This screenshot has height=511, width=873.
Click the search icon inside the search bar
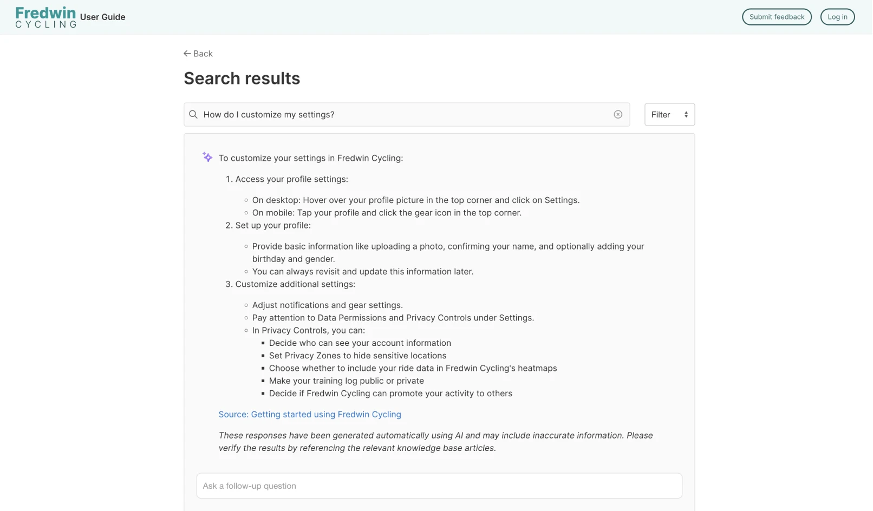tap(193, 114)
